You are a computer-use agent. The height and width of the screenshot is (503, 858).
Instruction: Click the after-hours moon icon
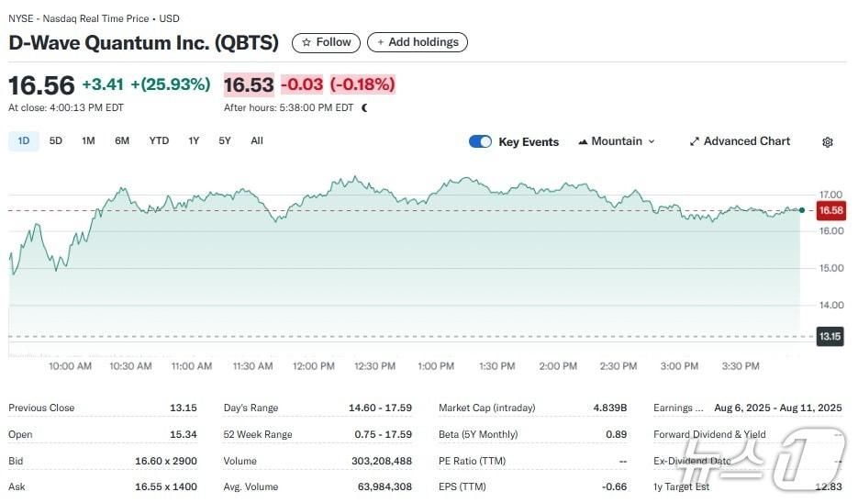[x=364, y=107]
